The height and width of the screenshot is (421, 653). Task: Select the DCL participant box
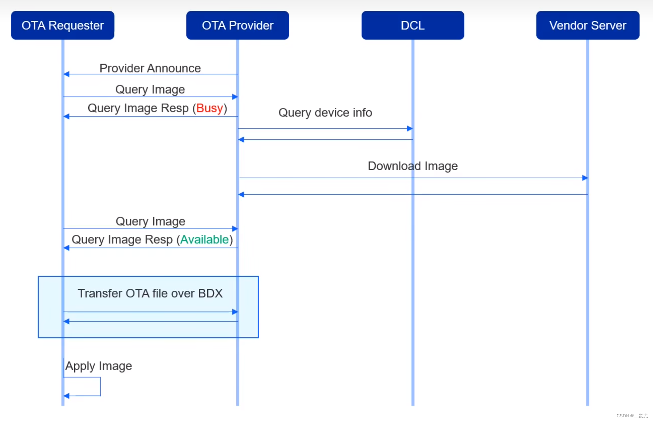pyautogui.click(x=413, y=25)
